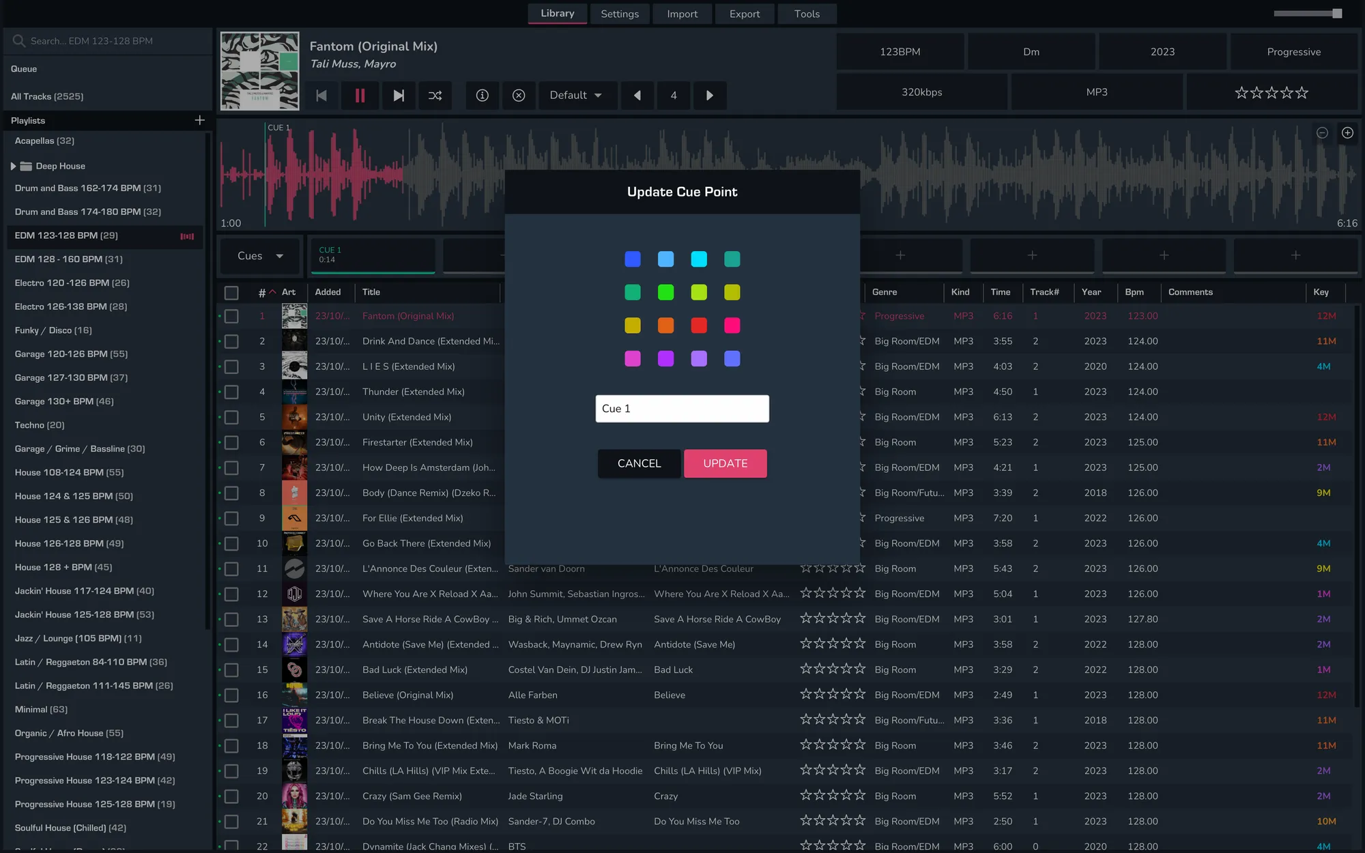Expand the Deep House folder
Image resolution: width=1365 pixels, height=853 pixels.
[x=13, y=166]
